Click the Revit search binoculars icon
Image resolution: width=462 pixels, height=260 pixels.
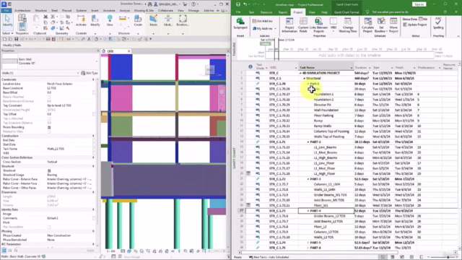150,4
